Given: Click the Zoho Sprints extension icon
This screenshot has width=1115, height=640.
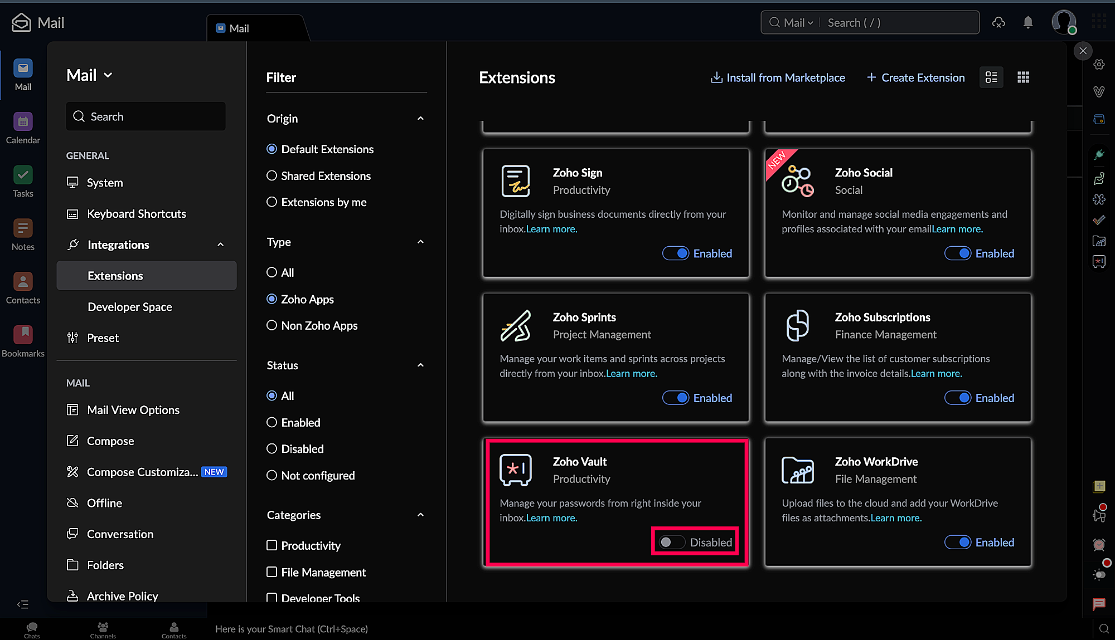Looking at the screenshot, I should click(x=516, y=325).
